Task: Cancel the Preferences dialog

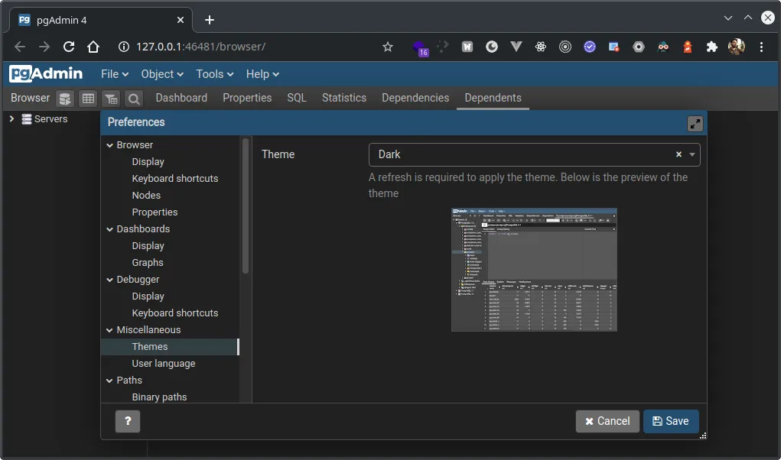Action: point(607,421)
